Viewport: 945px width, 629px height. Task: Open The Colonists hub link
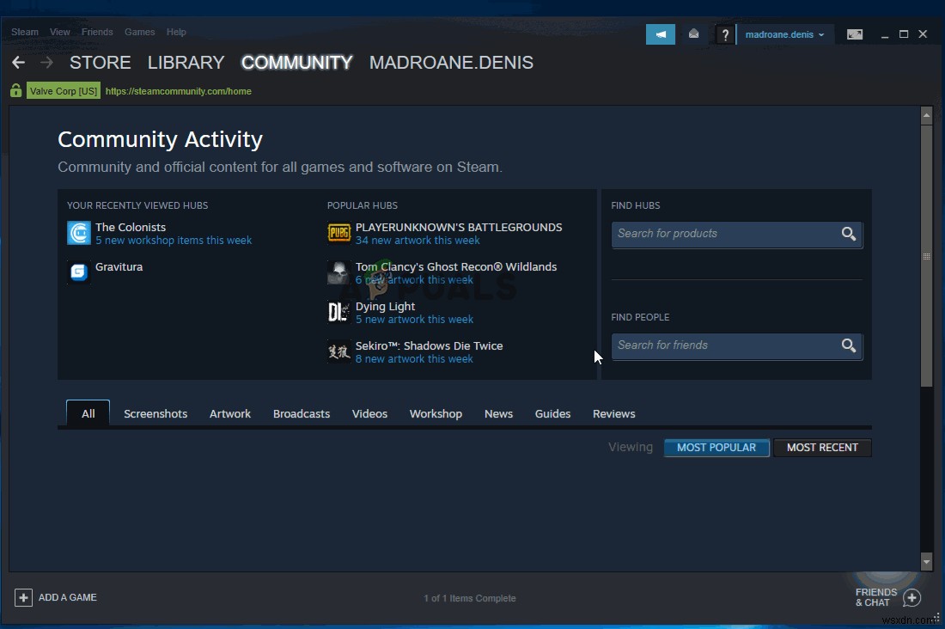click(131, 228)
